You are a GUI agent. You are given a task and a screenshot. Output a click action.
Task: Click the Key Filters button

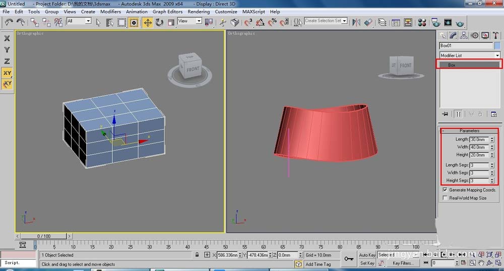coord(403,263)
